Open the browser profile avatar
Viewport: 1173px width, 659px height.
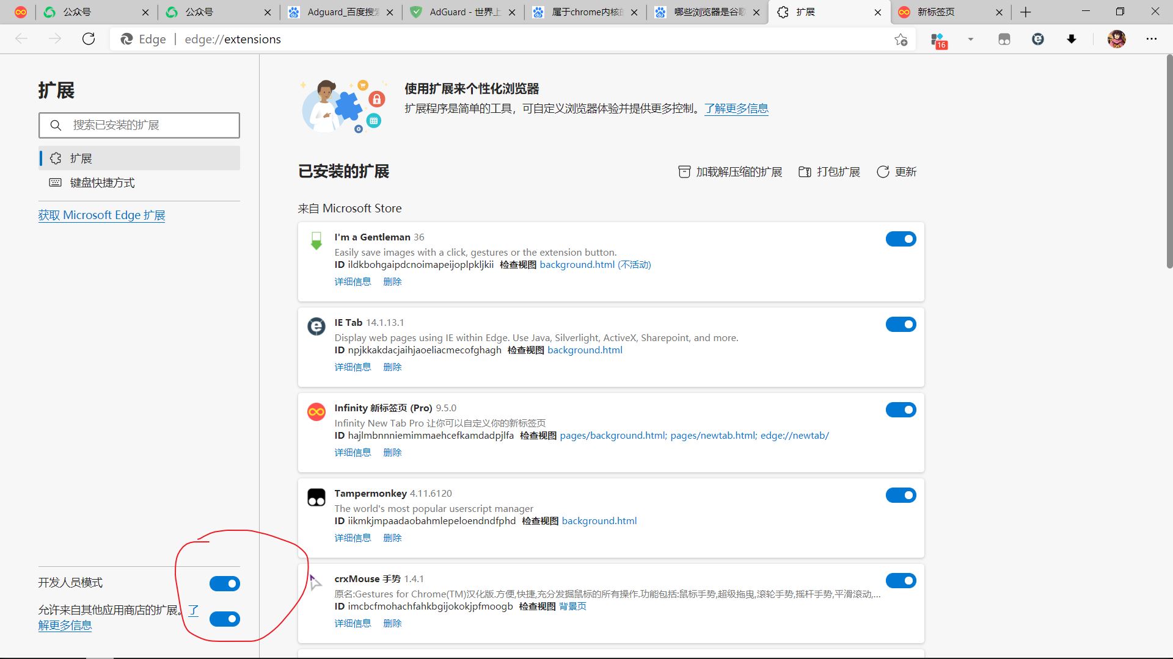pos(1116,38)
